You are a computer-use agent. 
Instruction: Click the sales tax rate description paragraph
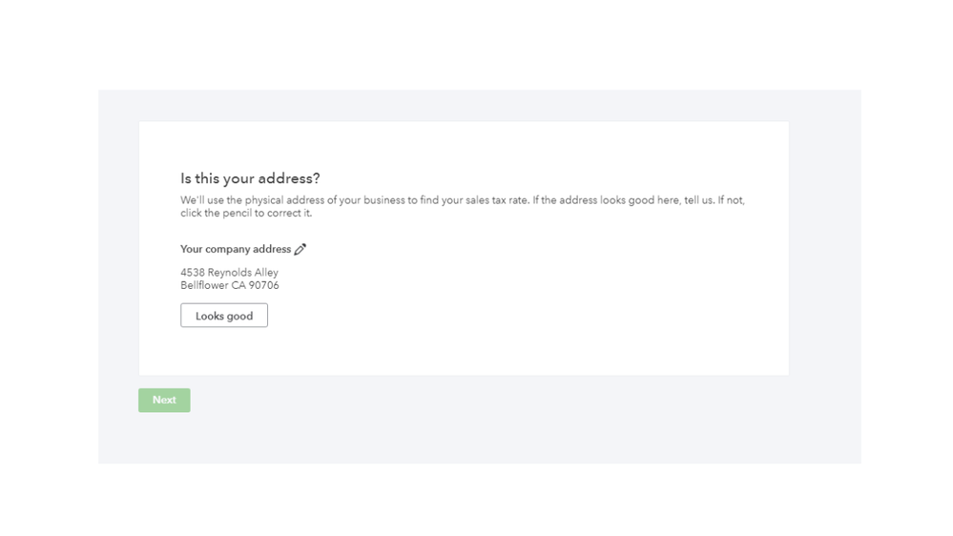(463, 206)
